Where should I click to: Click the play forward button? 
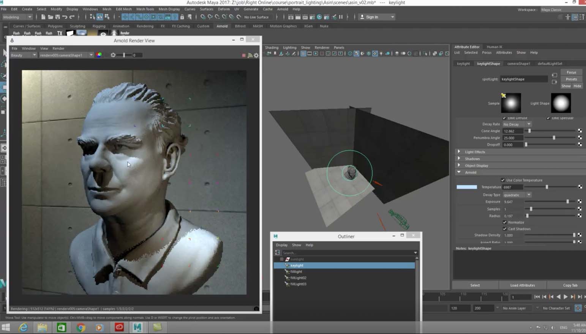[x=565, y=297]
